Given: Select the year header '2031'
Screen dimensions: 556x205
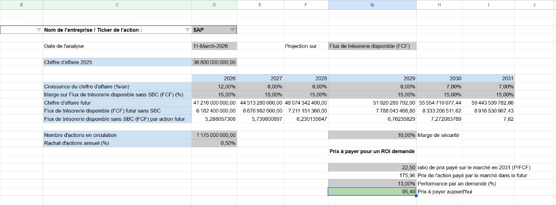Looking at the screenshot, I should point(488,79).
